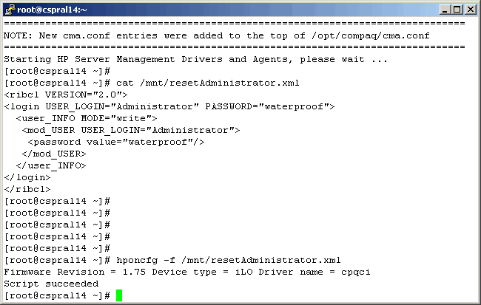Click the green terminal cursor block
This screenshot has width=481, height=305.
[119, 295]
